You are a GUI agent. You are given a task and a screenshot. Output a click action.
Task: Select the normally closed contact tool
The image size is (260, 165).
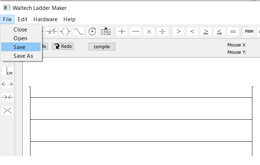[52, 31]
